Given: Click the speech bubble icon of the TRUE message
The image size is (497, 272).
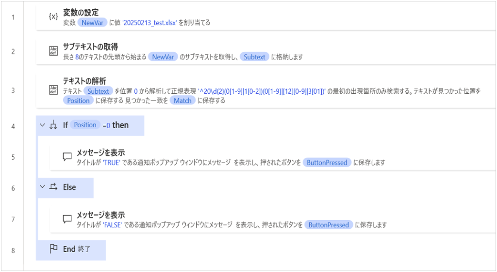Looking at the screenshot, I should click(x=67, y=157).
